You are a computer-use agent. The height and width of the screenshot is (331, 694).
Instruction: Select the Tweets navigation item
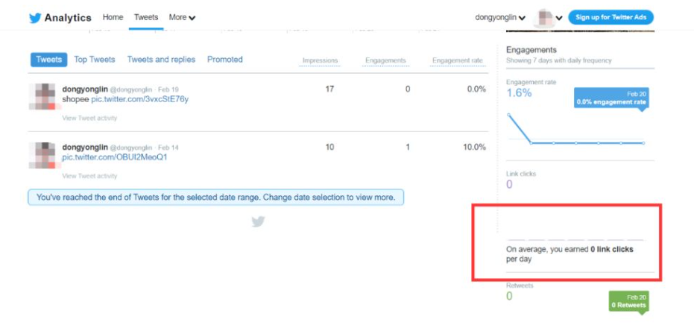[146, 17]
